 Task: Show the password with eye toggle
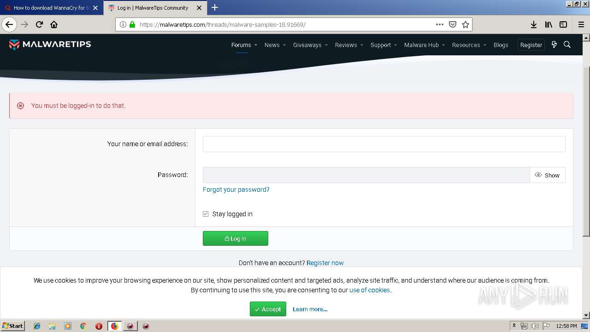pyautogui.click(x=547, y=175)
